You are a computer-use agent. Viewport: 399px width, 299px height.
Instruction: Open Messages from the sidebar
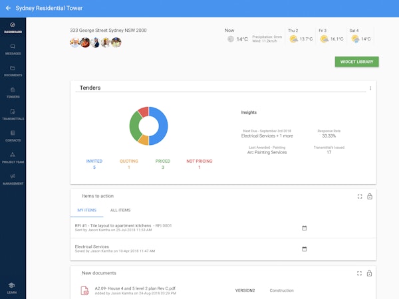pos(13,49)
